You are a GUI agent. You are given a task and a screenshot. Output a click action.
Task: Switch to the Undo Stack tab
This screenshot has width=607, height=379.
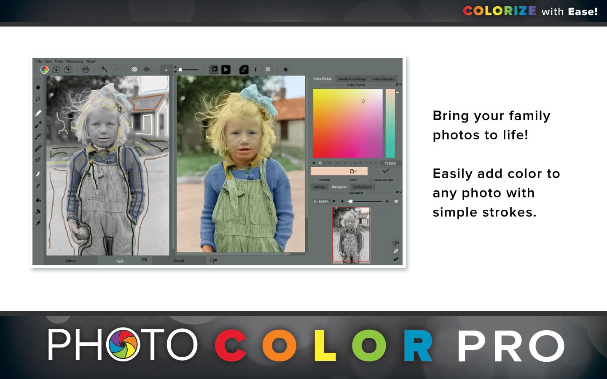click(x=362, y=187)
